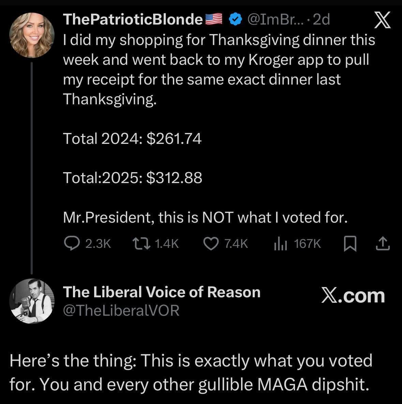The image size is (402, 404).
Task: Like the tweet with the heart icon
Action: 211,243
